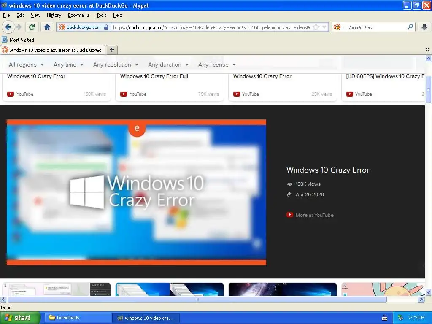Image resolution: width=432 pixels, height=324 pixels.
Task: Open the thumbnail showing 8:03:41 PM clock
Action: pos(57,289)
